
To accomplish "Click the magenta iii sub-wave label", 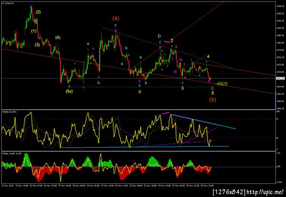I will (175, 72).
